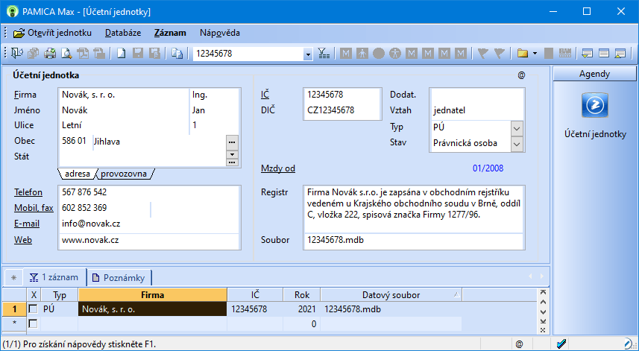Sort by the Datový soubor column header
The image size is (639, 351).
tap(391, 295)
